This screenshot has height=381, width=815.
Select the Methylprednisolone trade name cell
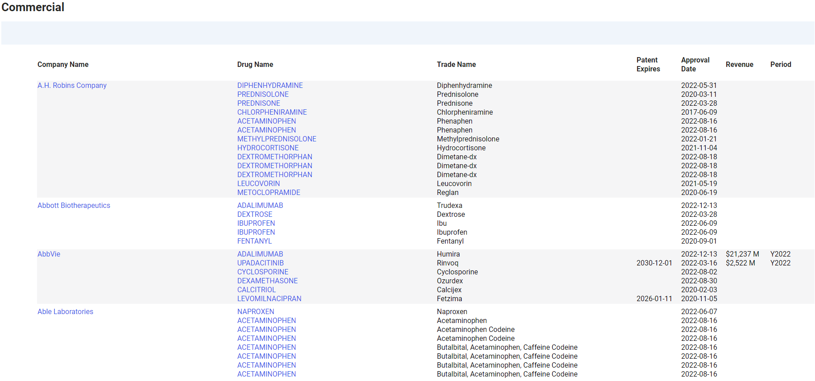(468, 139)
